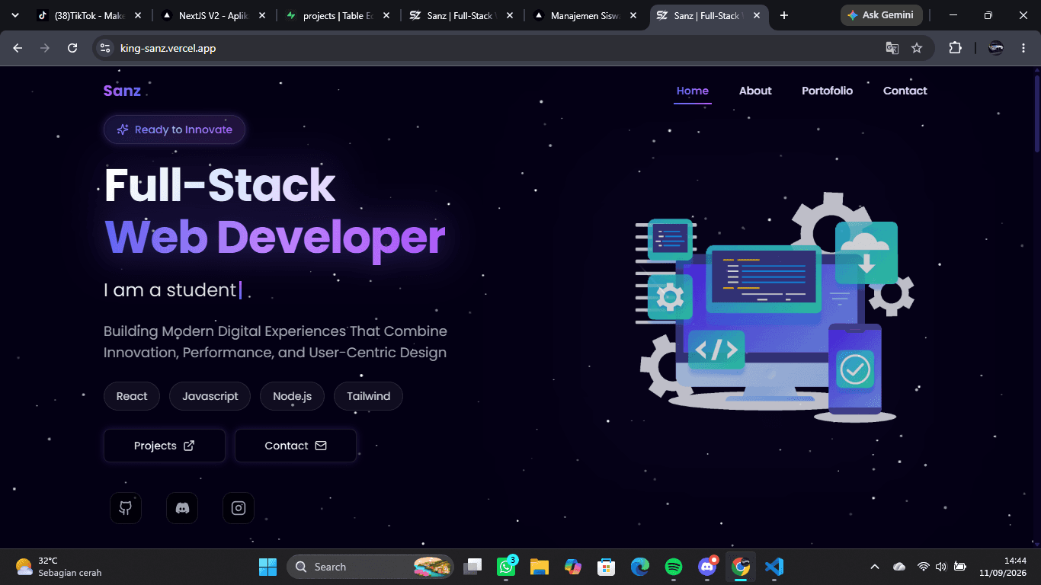Reload the current page
This screenshot has width=1041, height=585.
point(72,48)
